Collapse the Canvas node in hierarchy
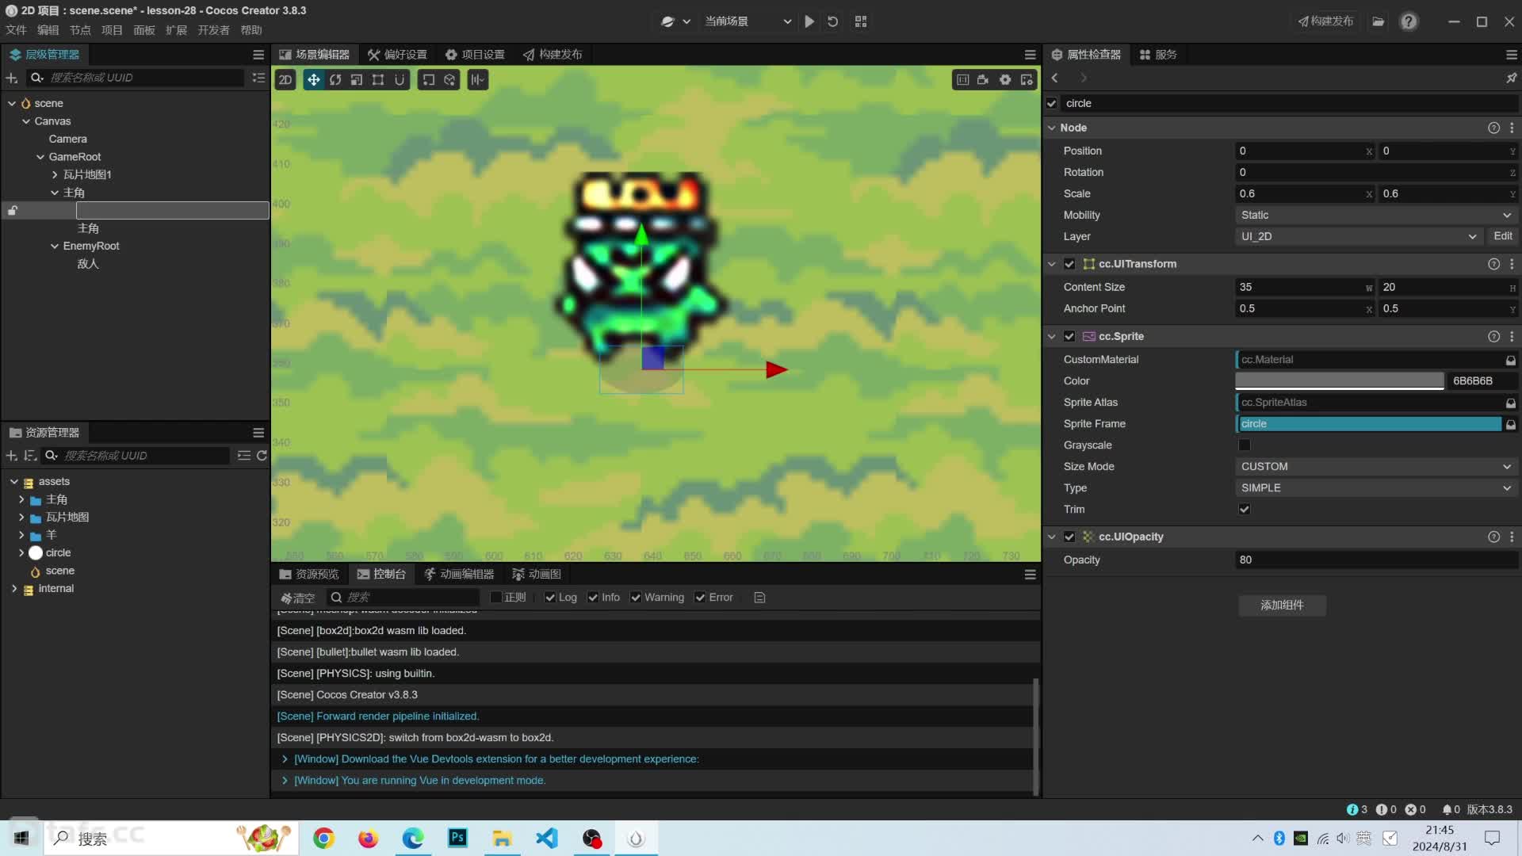 coord(26,121)
